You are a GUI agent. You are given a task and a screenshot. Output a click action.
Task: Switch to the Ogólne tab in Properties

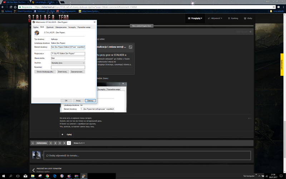coord(36,27)
